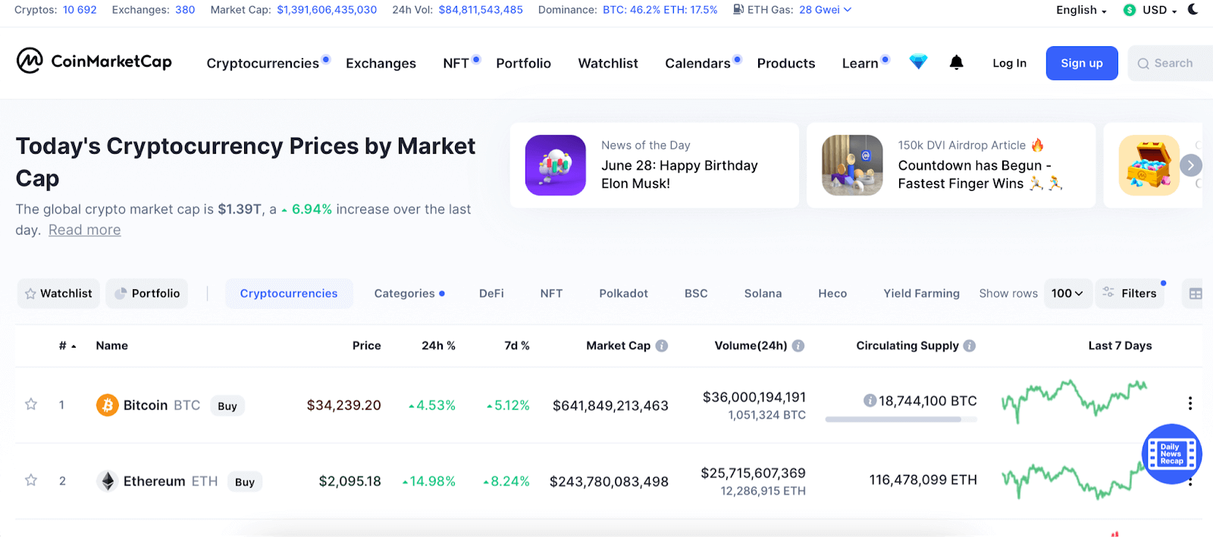Image resolution: width=1213 pixels, height=537 pixels.
Task: Click Buy button next to Bitcoin
Action: coord(227,406)
